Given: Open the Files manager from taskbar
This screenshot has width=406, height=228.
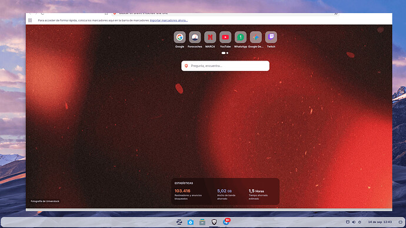Looking at the screenshot, I should pos(202,222).
